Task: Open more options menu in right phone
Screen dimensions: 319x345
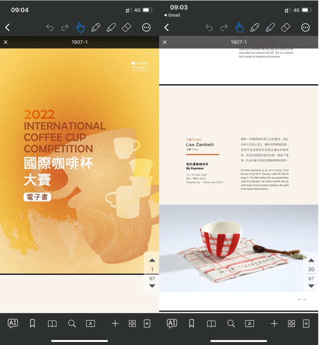Action: point(306,28)
